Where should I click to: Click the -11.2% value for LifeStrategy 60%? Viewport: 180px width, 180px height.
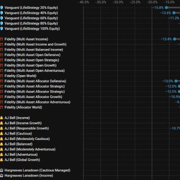click(x=174, y=18)
